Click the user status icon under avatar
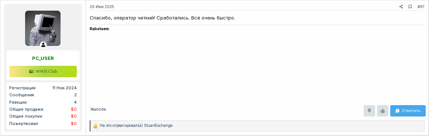429x136 pixels. (x=43, y=45)
